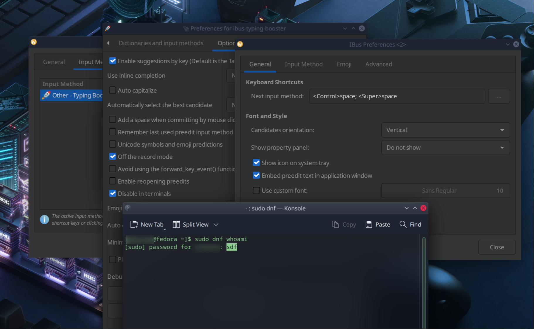This screenshot has height=329, width=534.
Task: Disable Off the record mode
Action: click(113, 156)
